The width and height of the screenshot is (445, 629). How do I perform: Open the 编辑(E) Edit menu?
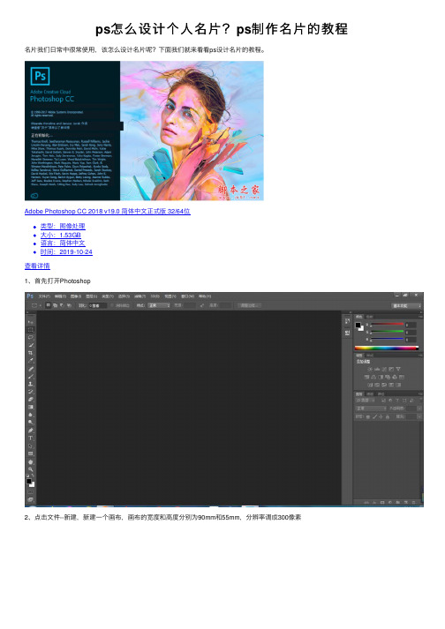tap(60, 296)
